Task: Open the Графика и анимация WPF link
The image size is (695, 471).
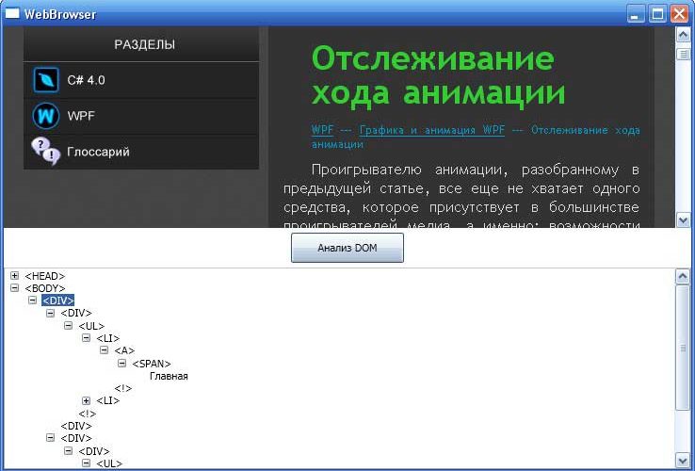Action: 431,130
